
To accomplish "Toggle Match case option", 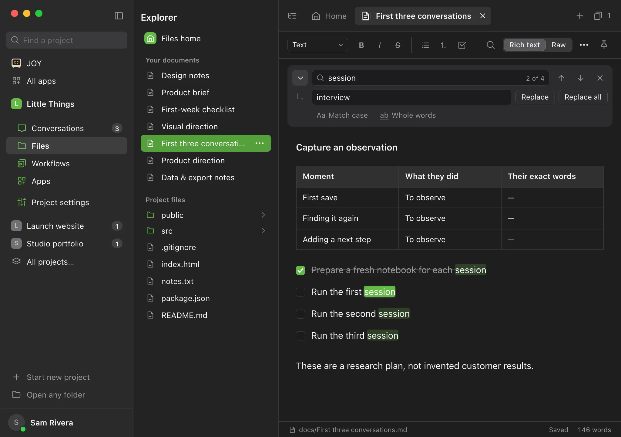I will (x=342, y=115).
